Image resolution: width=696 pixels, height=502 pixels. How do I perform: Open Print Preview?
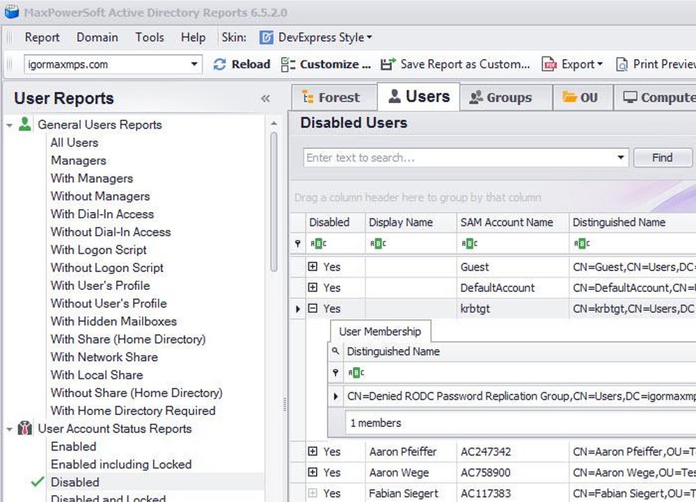click(623, 63)
